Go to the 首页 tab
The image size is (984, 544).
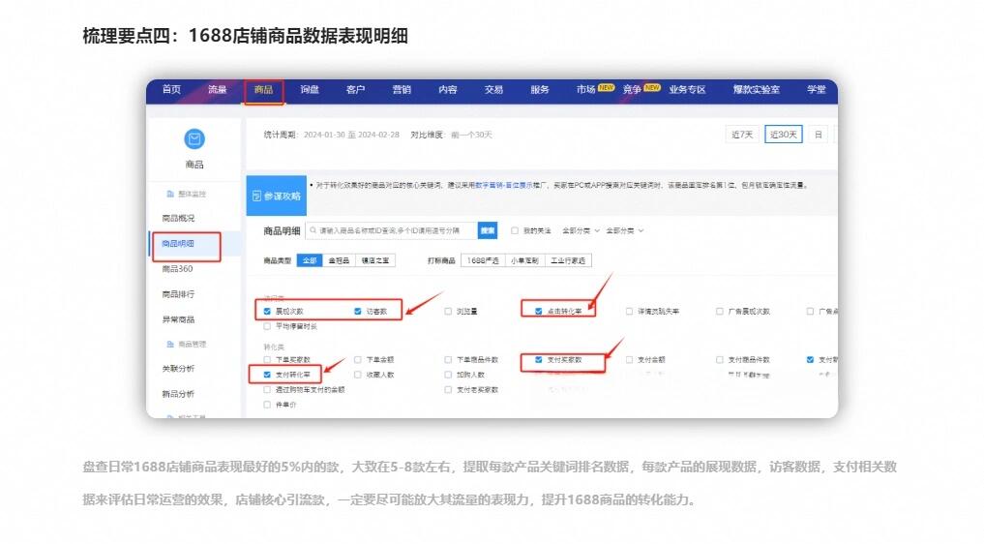pos(171,89)
